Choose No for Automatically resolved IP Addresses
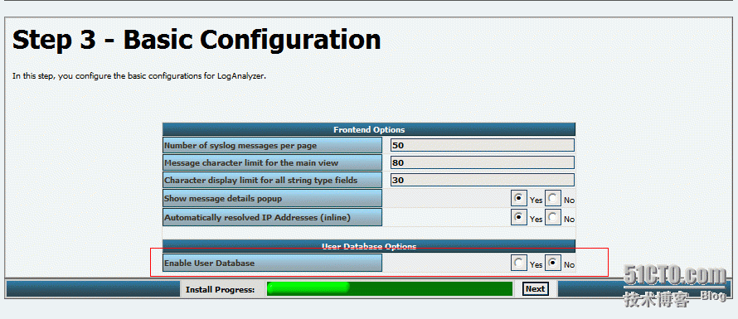 tap(553, 218)
